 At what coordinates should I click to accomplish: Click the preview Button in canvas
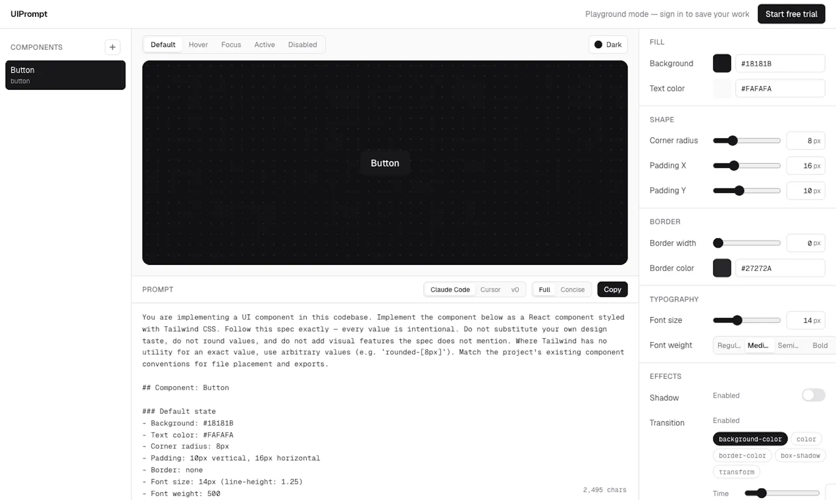point(385,163)
